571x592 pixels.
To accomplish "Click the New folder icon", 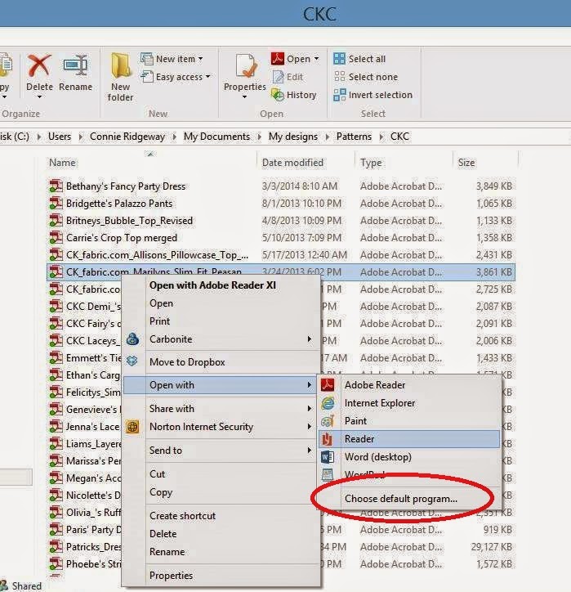I will point(121,65).
